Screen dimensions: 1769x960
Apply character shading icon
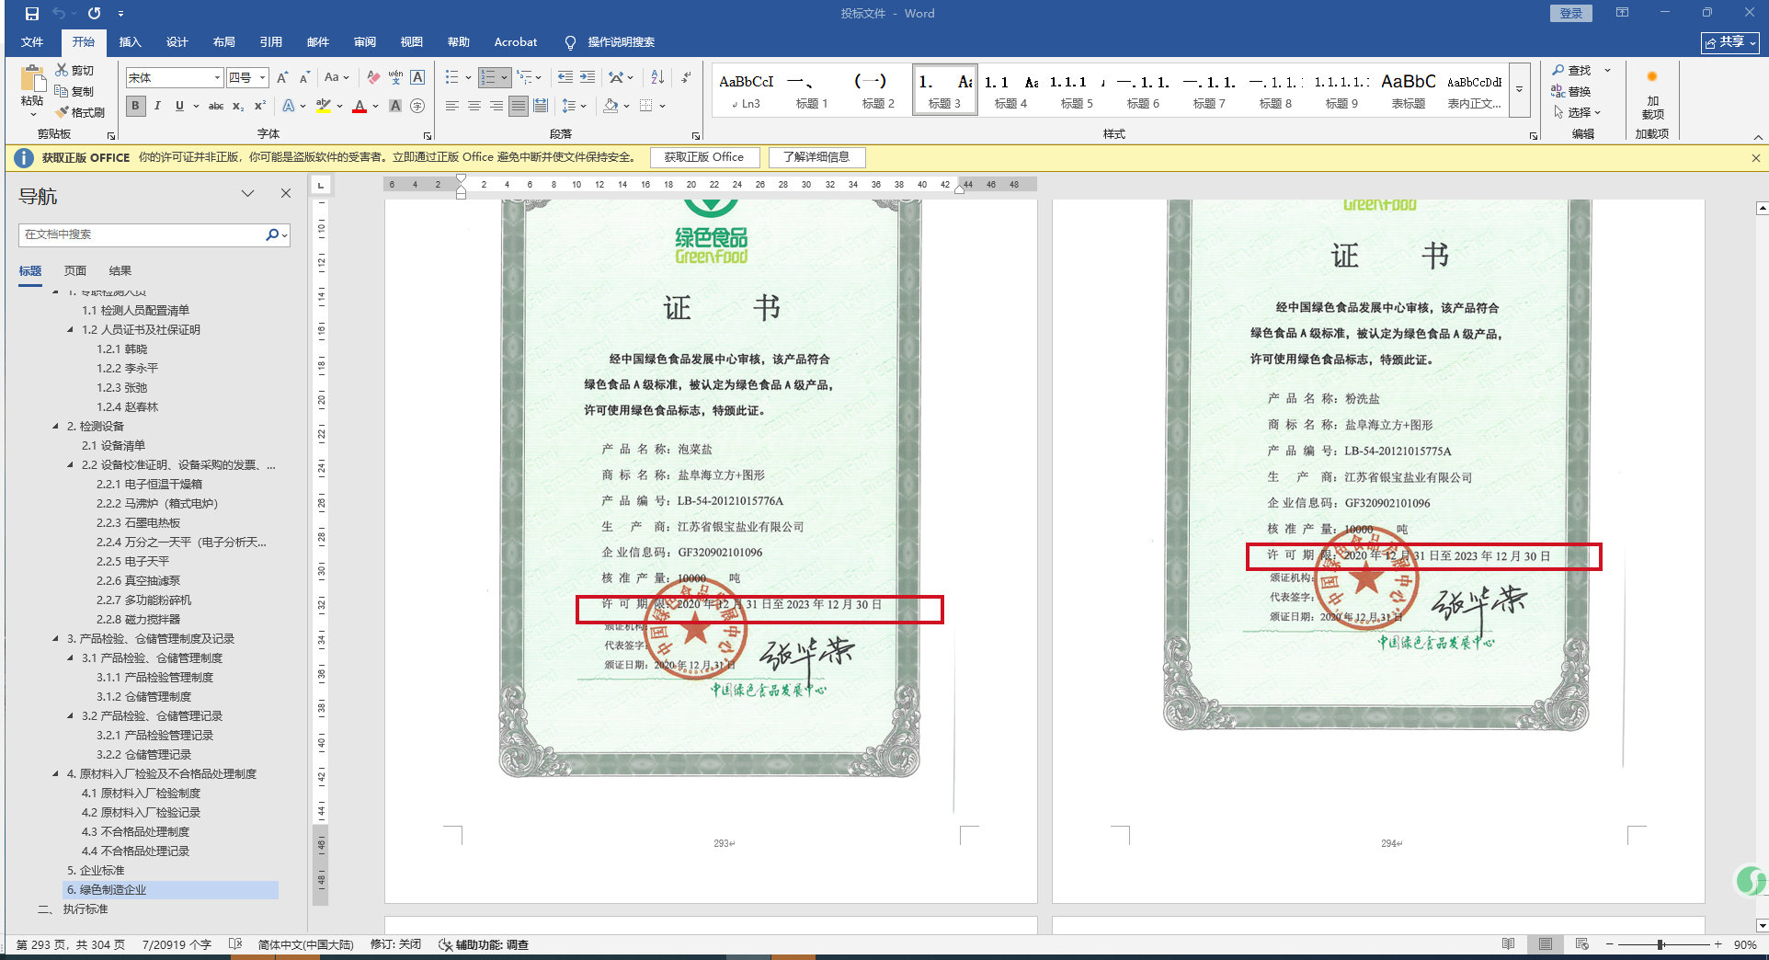click(x=395, y=107)
